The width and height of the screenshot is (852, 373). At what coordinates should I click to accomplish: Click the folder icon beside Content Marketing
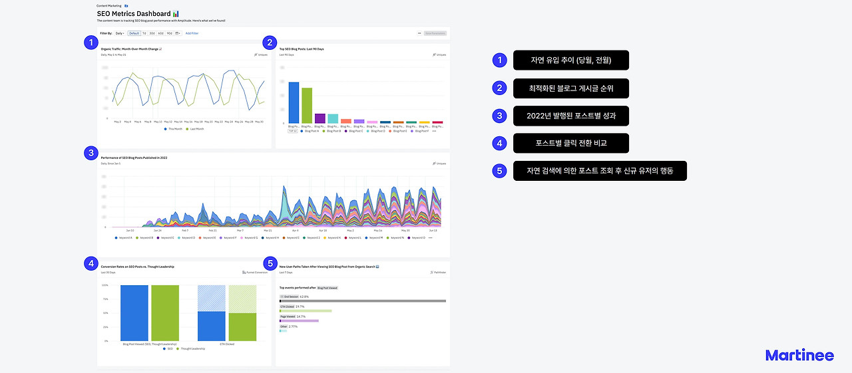(x=126, y=5)
